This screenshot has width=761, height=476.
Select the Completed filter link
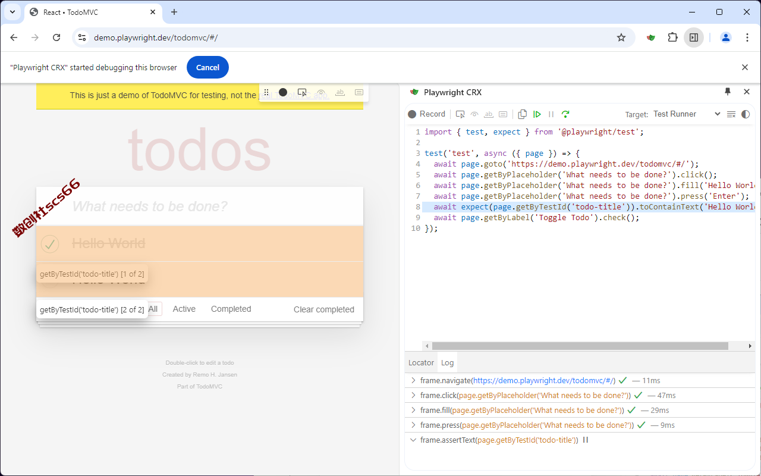click(x=231, y=309)
